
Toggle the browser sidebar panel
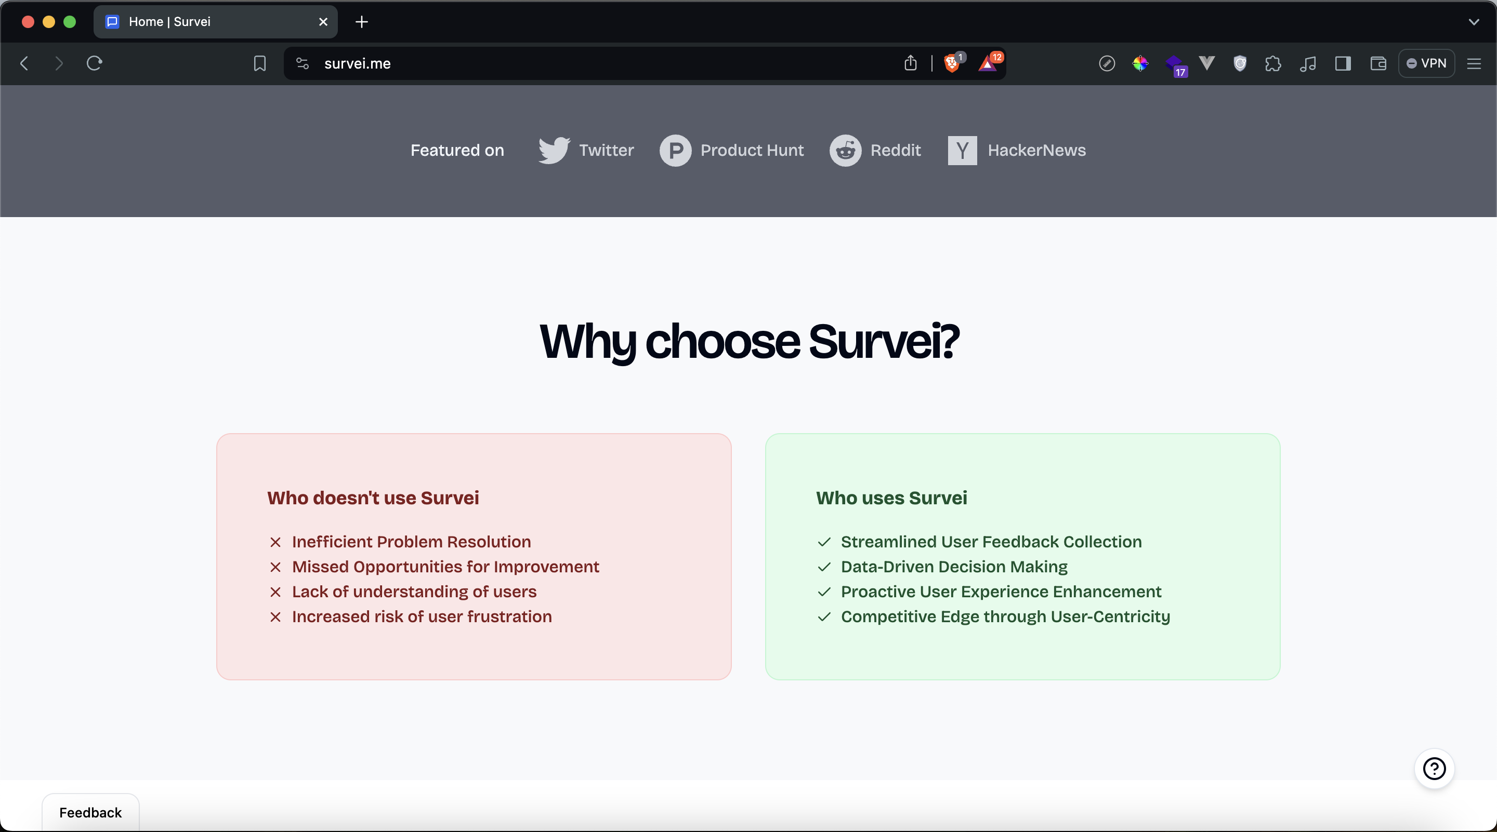tap(1343, 63)
